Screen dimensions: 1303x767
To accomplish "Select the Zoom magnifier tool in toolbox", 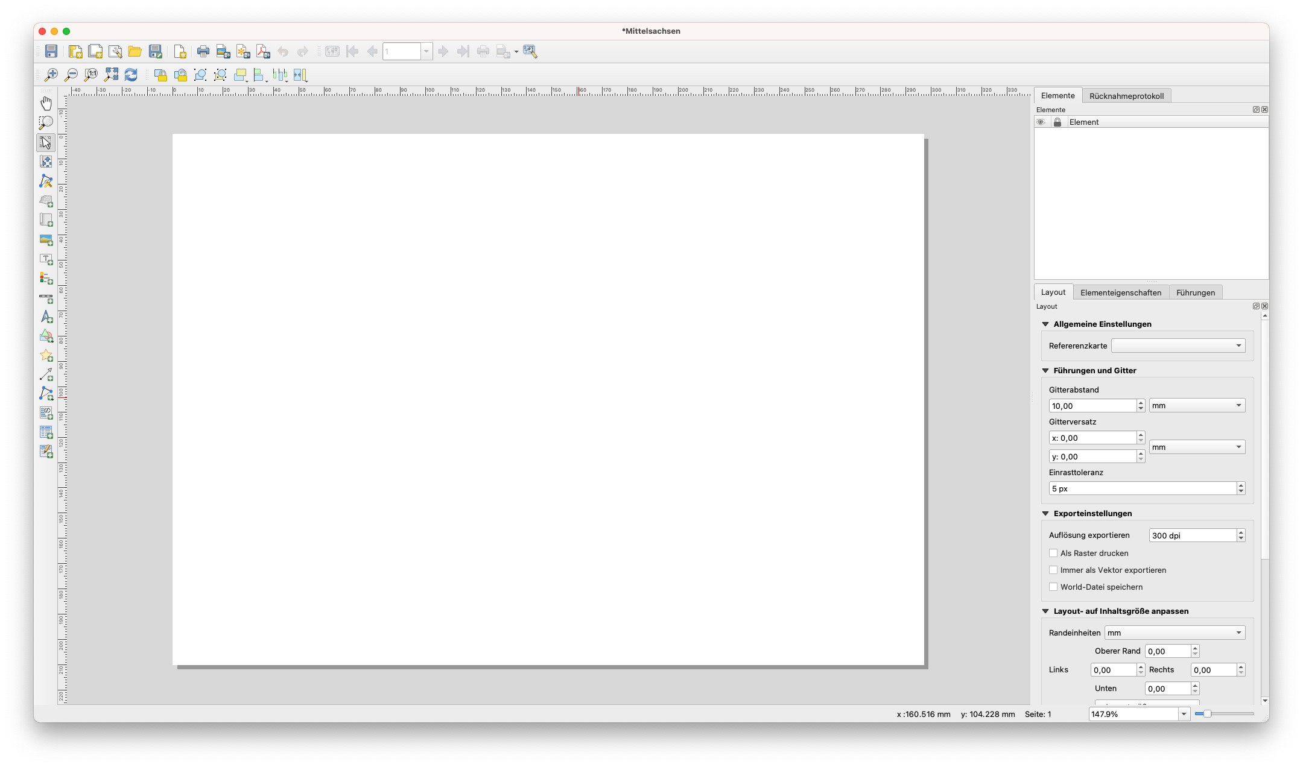I will (46, 122).
